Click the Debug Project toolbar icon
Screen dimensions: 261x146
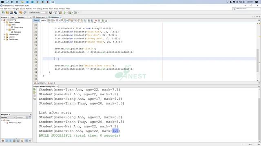click(x=70, y=13)
